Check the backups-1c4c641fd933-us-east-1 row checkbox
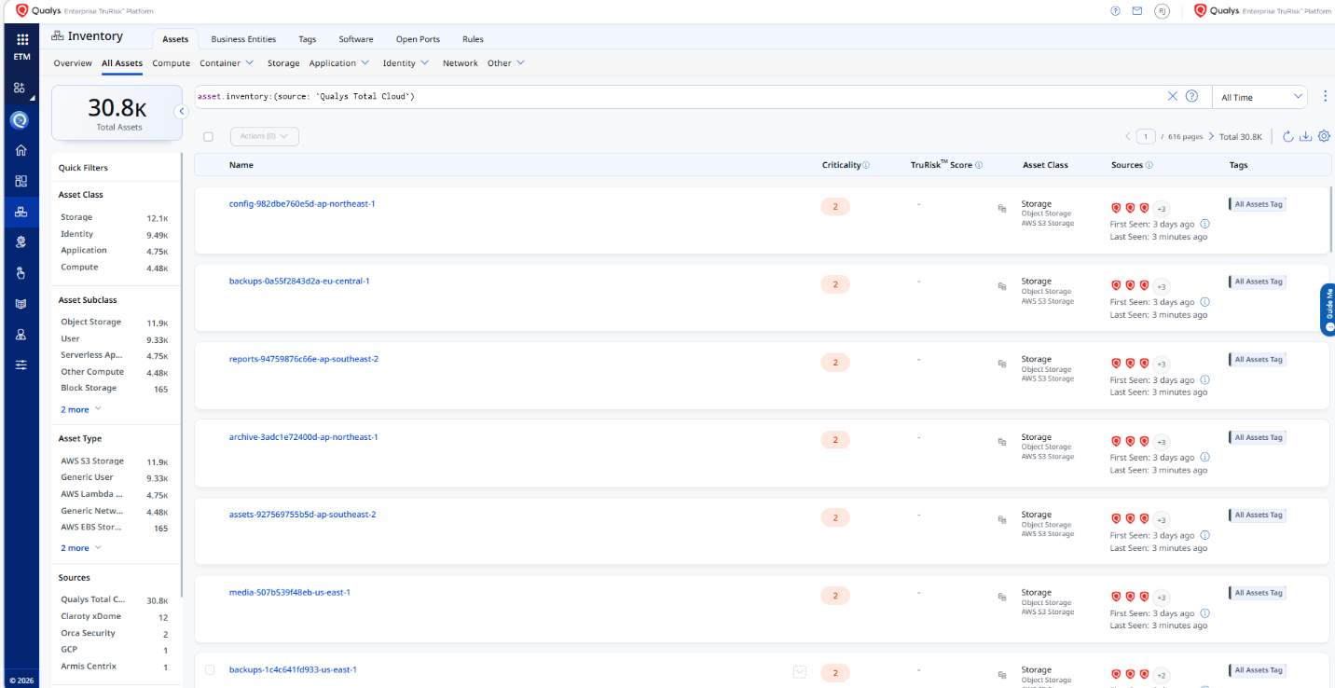Screen dimensions: 1335x688 210,669
